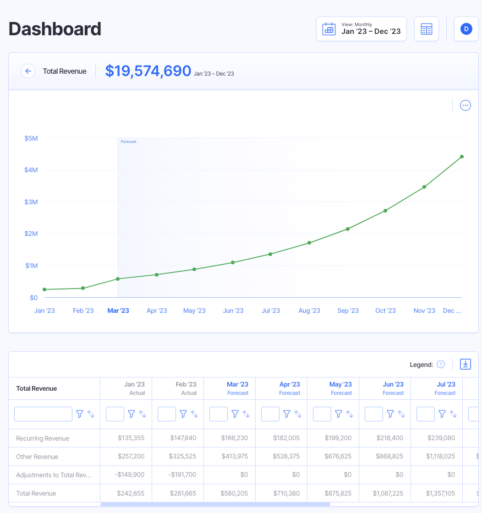Click the sort arrows in Total Revenue column
Screen dimensions: 482x513
[x=90, y=414]
